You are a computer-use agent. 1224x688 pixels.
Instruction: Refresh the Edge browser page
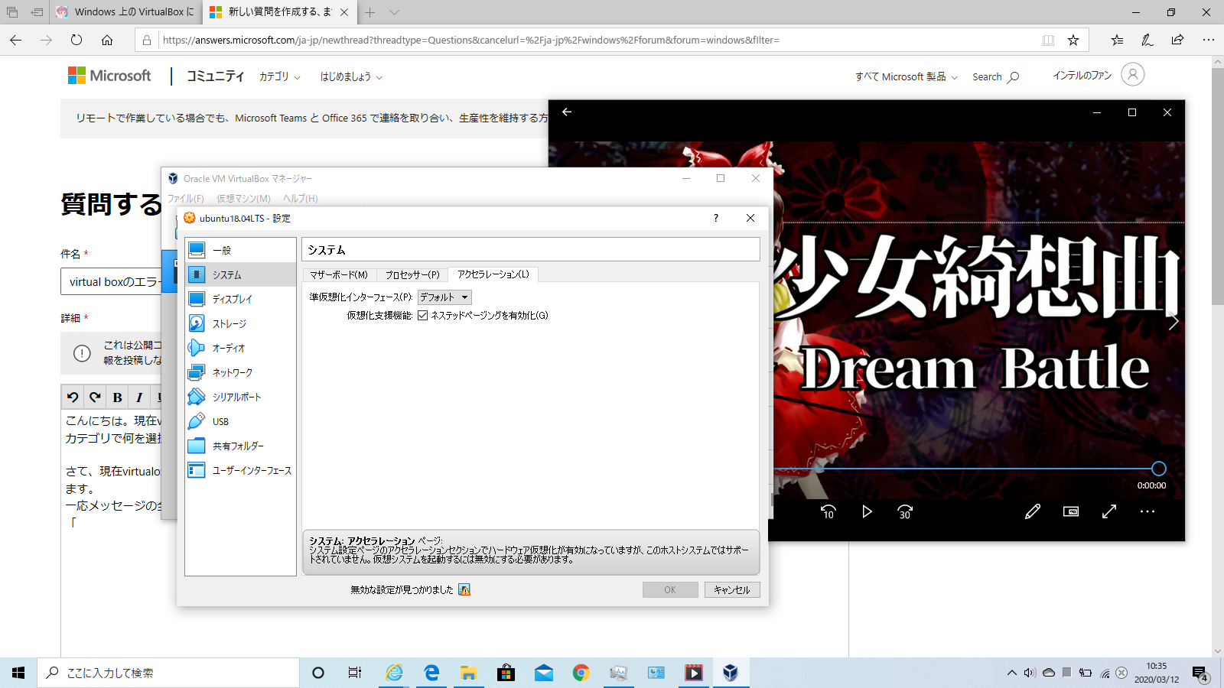(x=76, y=40)
